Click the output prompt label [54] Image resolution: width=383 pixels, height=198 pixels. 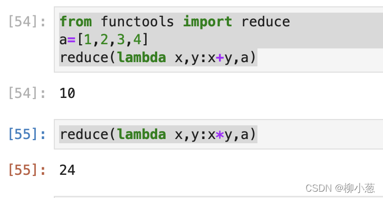pyautogui.click(x=27, y=94)
